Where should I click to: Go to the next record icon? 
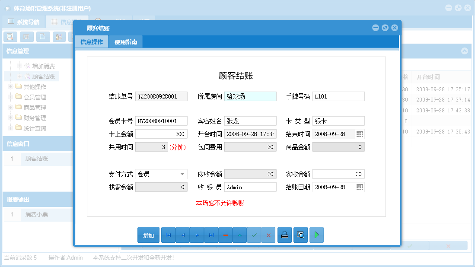(197, 235)
